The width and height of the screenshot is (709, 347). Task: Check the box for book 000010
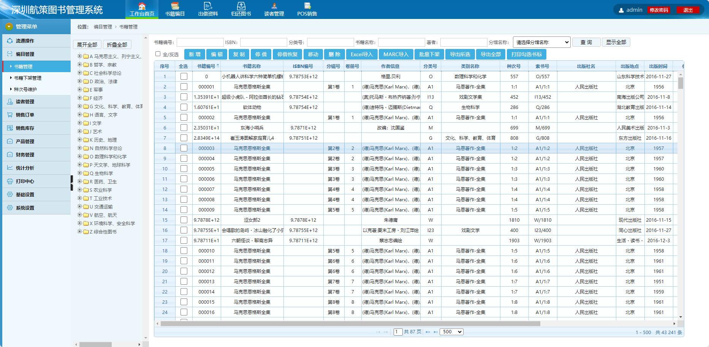(x=184, y=251)
